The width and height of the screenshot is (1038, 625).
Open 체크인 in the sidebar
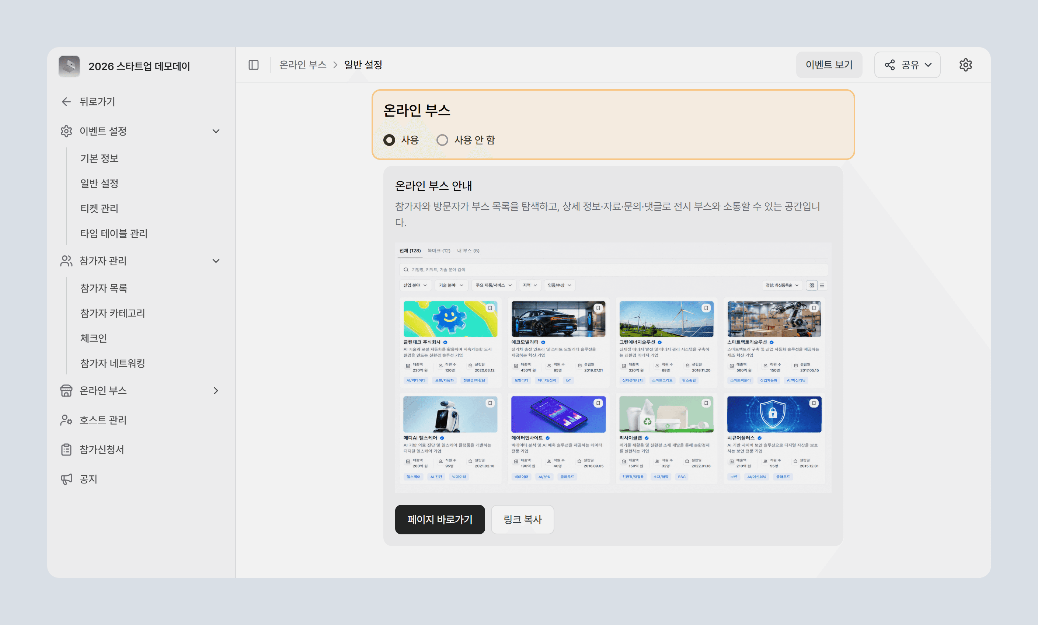(94, 338)
